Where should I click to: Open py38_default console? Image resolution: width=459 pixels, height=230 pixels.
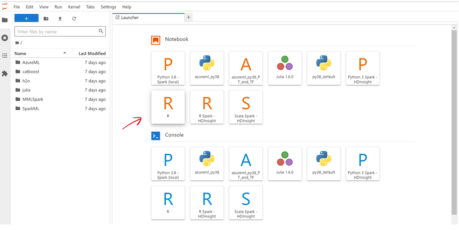324,164
